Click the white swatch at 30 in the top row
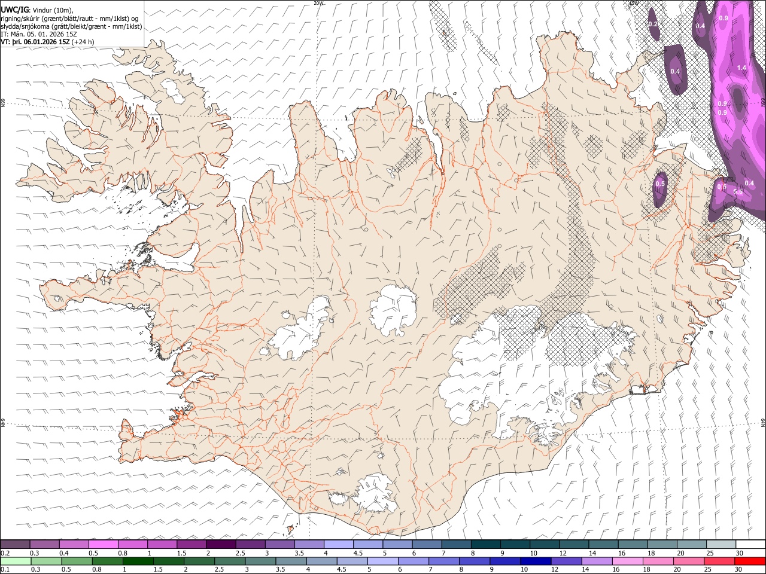The height and width of the screenshot is (574, 766). tap(750, 545)
